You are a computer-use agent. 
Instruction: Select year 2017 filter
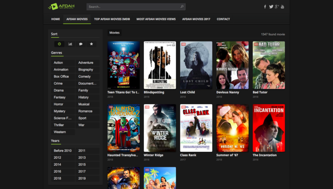(82, 172)
